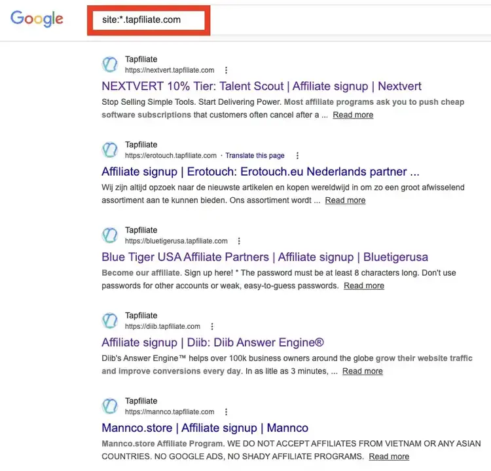Click the search box containing site:*.tapfiliate.com
The width and height of the screenshot is (491, 471).
coord(149,20)
